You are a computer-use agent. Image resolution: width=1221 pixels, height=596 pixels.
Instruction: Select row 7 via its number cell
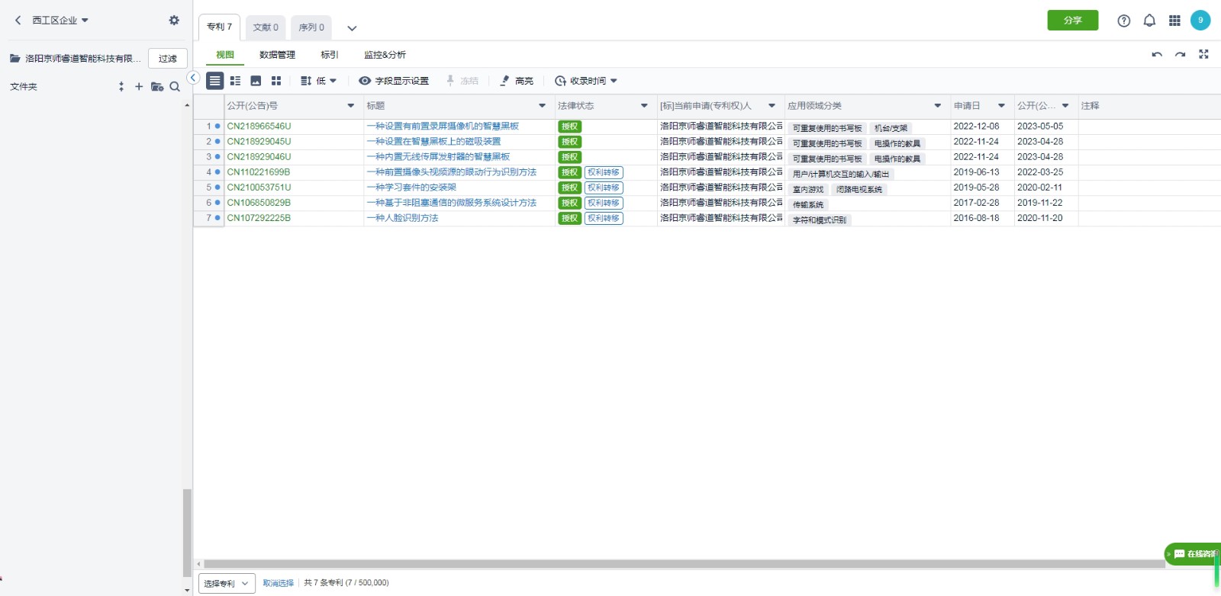[208, 218]
